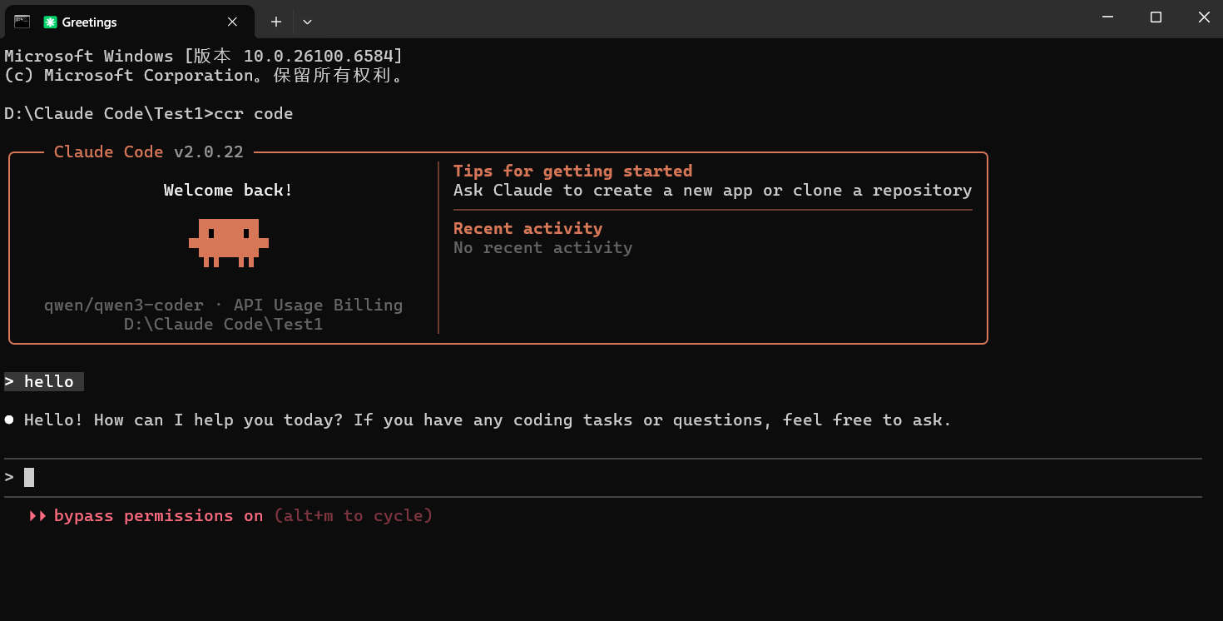Screen dimensions: 1223x621
Task: Click the alt+m to cycle hint
Action: (x=353, y=516)
